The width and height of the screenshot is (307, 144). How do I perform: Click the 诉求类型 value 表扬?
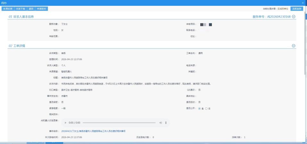point(63,53)
